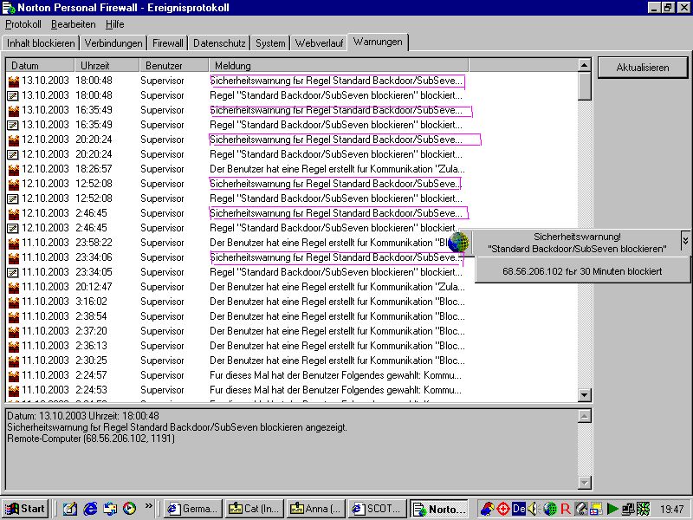This screenshot has height=520, width=693.
Task: Click the show desktop quick launch icon
Action: tap(70, 509)
